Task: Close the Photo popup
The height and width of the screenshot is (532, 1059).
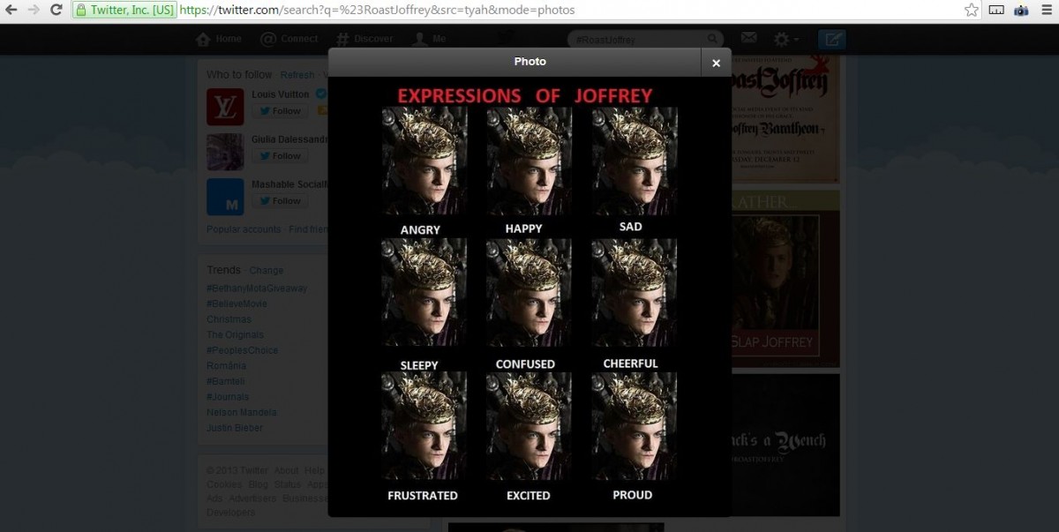Action: click(716, 63)
